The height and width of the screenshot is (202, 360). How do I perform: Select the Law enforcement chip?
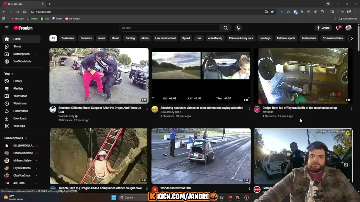[165, 38]
